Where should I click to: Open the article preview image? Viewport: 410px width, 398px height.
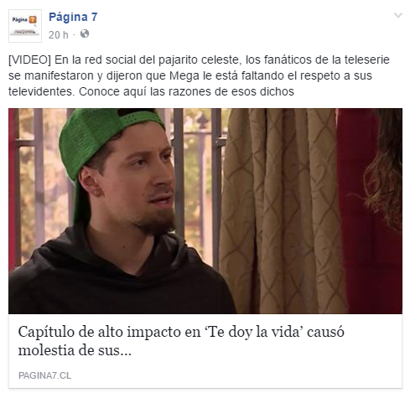pos(205,211)
